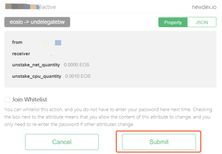This screenshot has height=154, width=222.
Task: Click the whitelist explanation paragraph
Action: (x=108, y=117)
